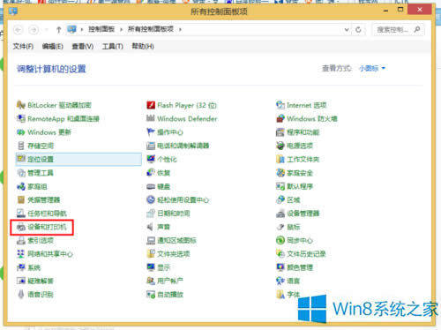Viewport: 441px width, 330px height.
Task: Go back with the Back arrow
Action: click(x=19, y=30)
